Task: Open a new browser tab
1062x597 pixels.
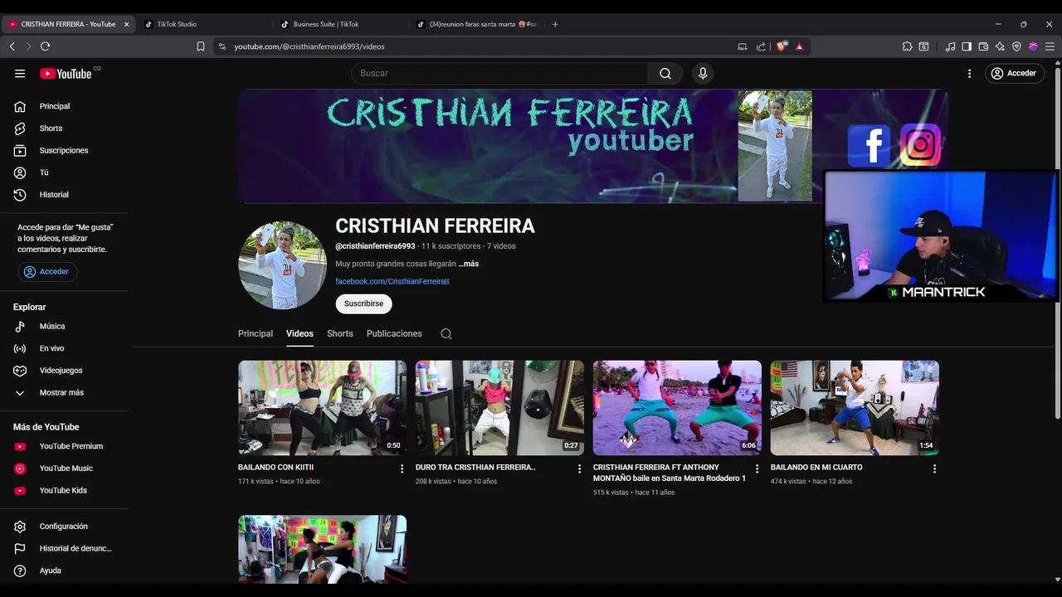Action: pyautogui.click(x=555, y=24)
